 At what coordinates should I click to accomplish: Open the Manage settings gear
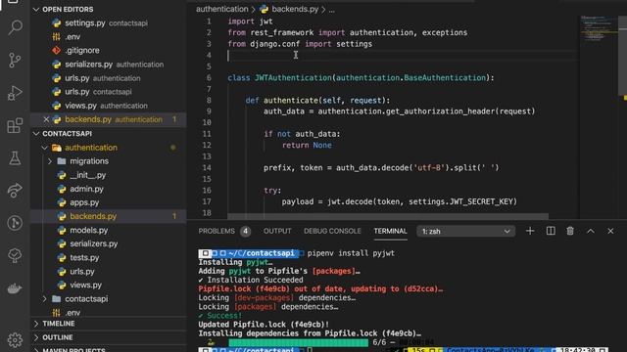coord(16,340)
